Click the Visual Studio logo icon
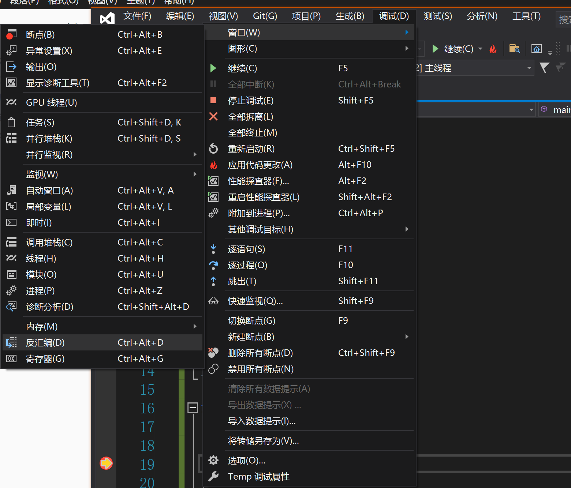Image resolution: width=571 pixels, height=488 pixels. [x=107, y=18]
